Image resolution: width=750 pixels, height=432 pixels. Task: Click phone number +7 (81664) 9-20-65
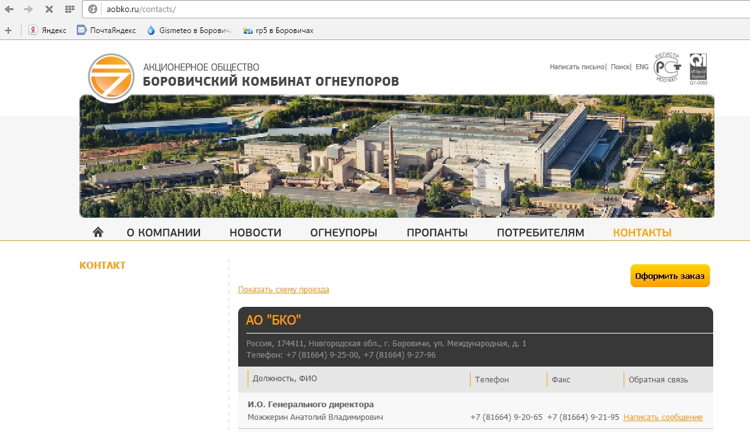pos(506,417)
